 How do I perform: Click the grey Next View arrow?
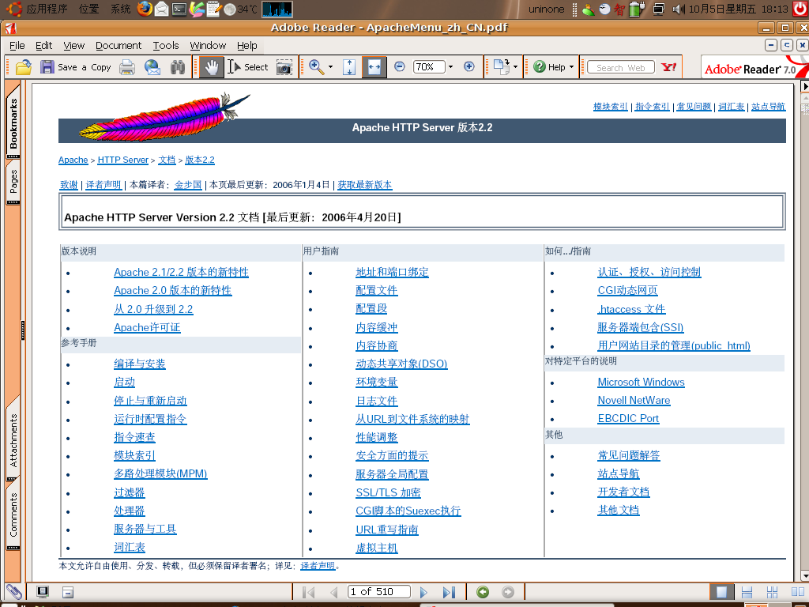(x=508, y=592)
